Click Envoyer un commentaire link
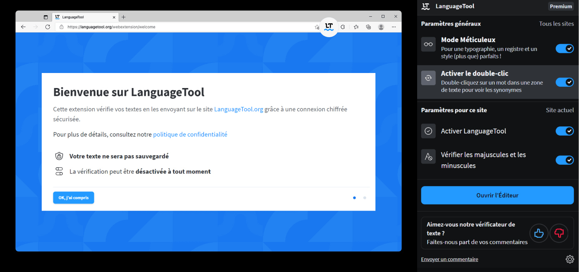 tap(450, 259)
